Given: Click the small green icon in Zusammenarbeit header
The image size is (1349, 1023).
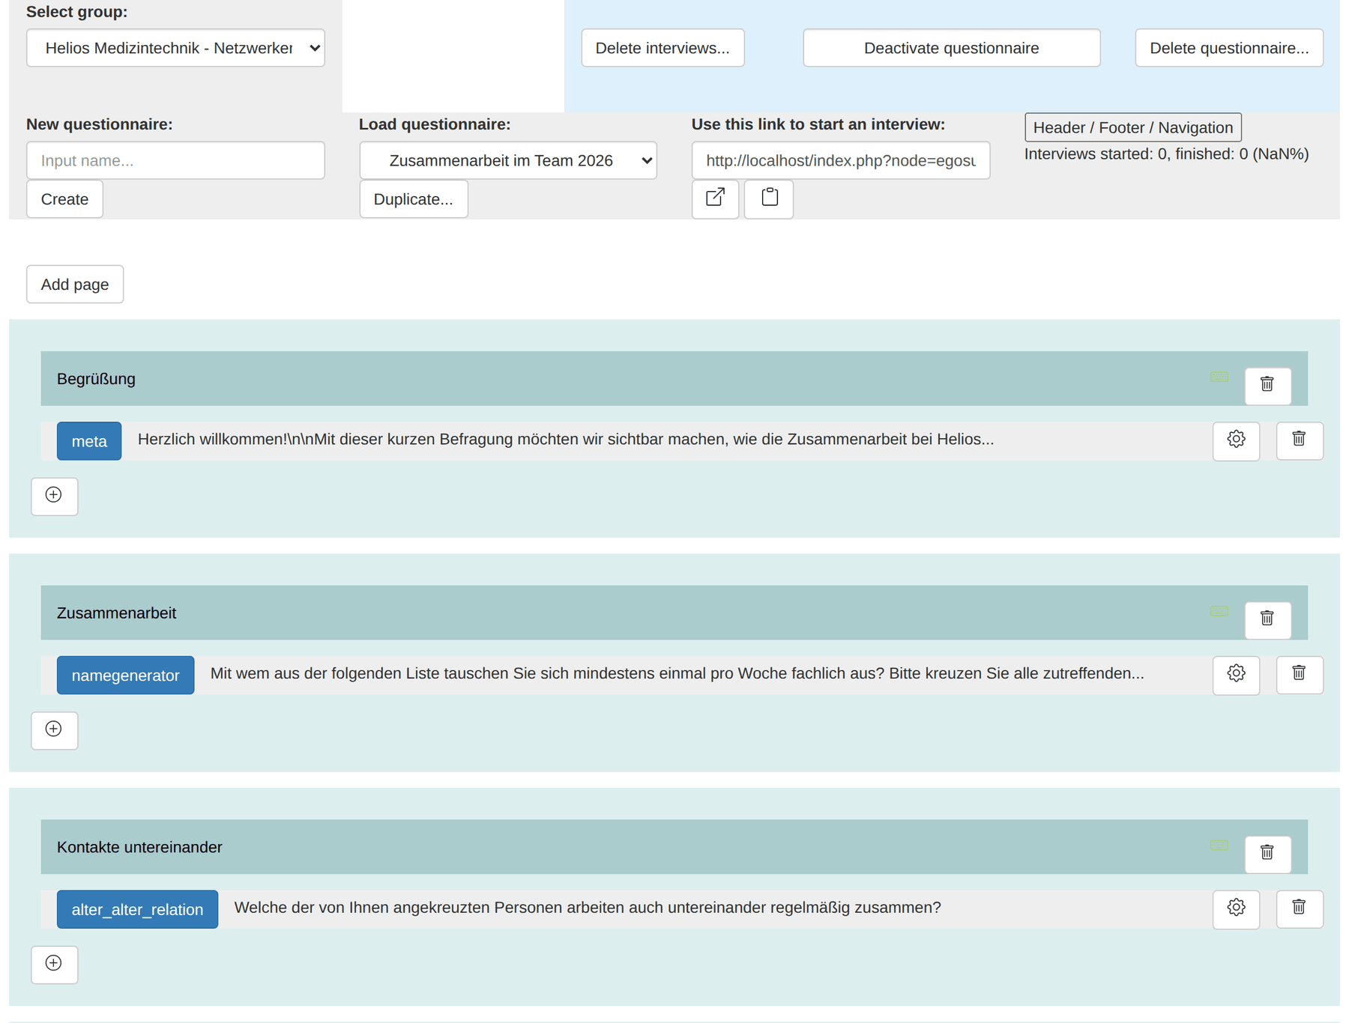Looking at the screenshot, I should (x=1219, y=611).
